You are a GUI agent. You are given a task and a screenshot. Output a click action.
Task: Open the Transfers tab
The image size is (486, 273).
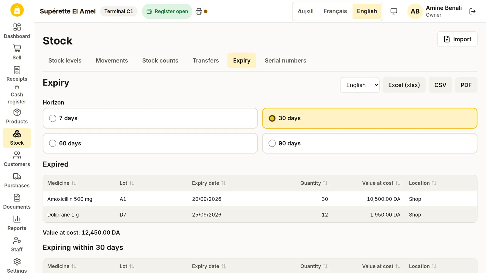206,61
